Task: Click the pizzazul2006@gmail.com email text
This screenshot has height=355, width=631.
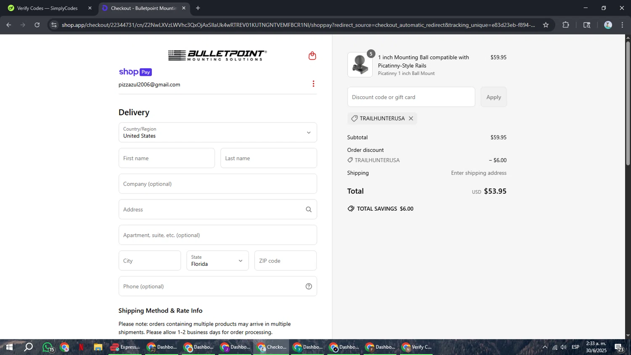Action: 149,85
